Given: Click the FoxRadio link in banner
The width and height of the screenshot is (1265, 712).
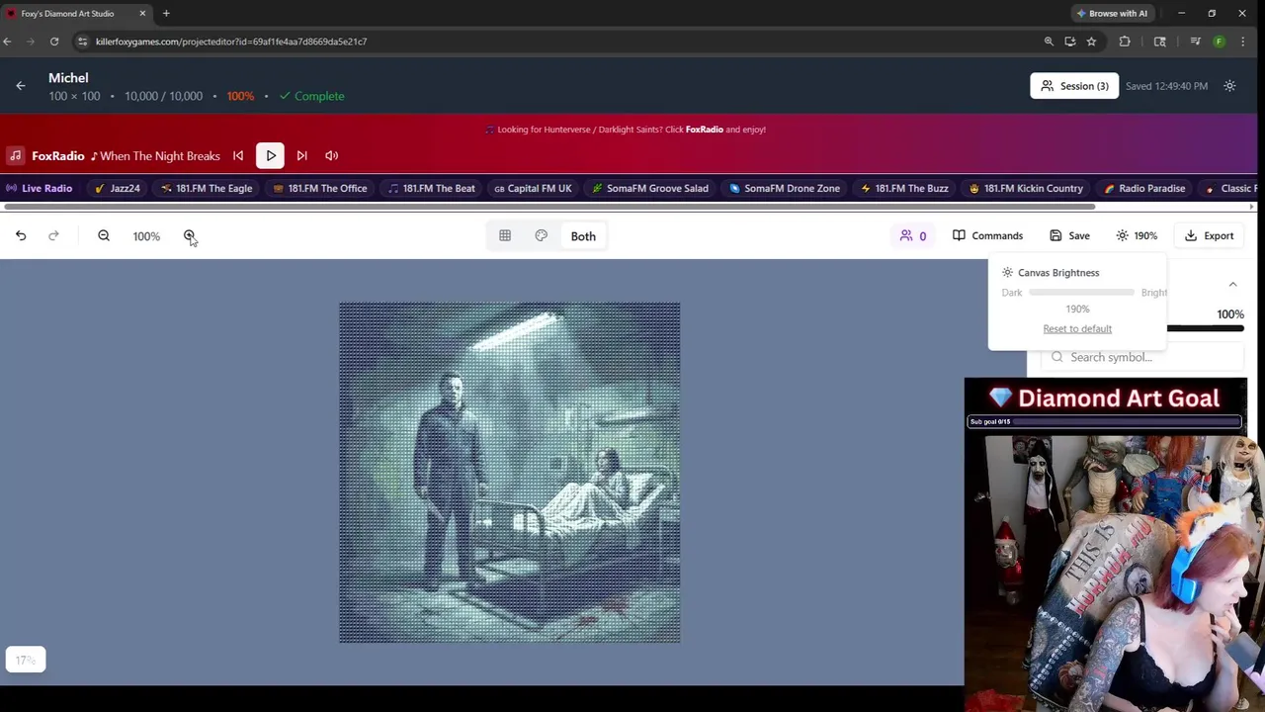Looking at the screenshot, I should 705,130.
